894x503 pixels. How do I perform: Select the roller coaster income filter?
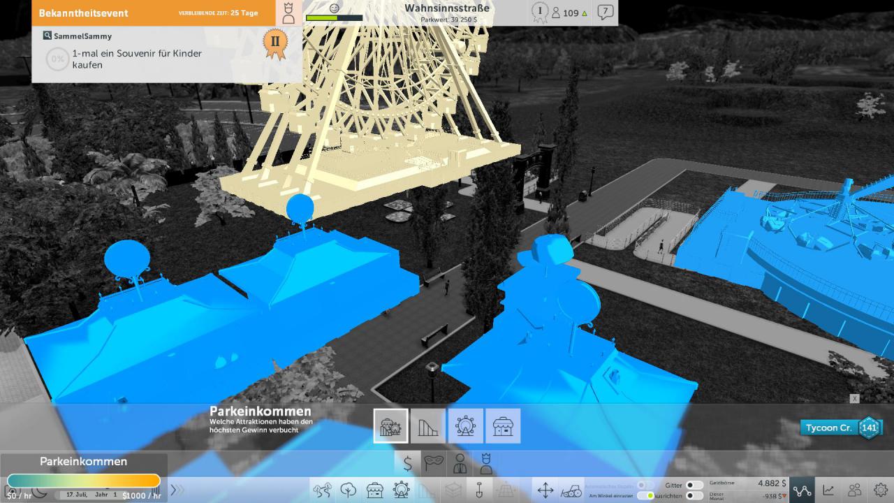[x=427, y=425]
